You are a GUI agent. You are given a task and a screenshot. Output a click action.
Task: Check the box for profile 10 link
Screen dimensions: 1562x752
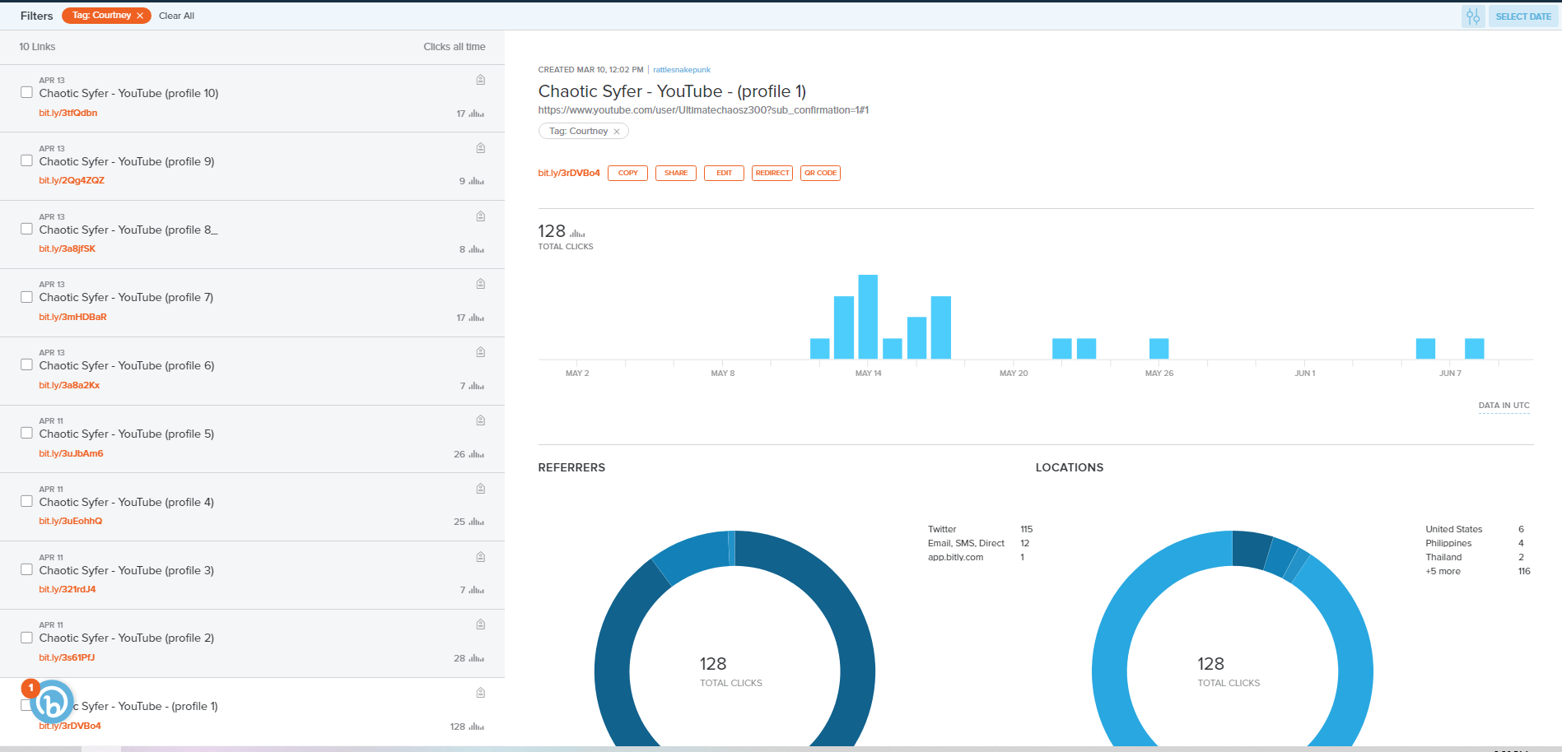point(27,92)
